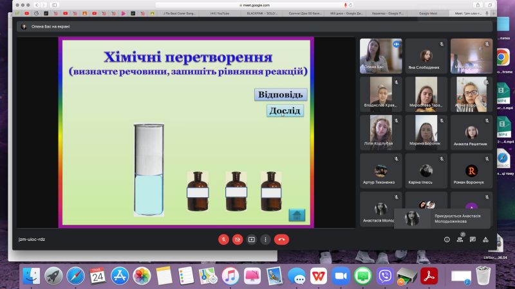Open the present screen option
Screen dimensions: 515x289
coord(252,240)
